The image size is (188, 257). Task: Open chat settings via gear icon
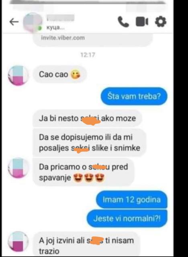(x=161, y=21)
